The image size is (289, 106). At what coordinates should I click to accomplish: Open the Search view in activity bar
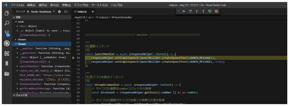(7, 23)
